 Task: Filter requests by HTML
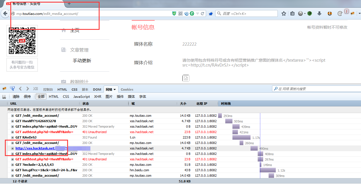pyautogui.click(x=54, y=97)
